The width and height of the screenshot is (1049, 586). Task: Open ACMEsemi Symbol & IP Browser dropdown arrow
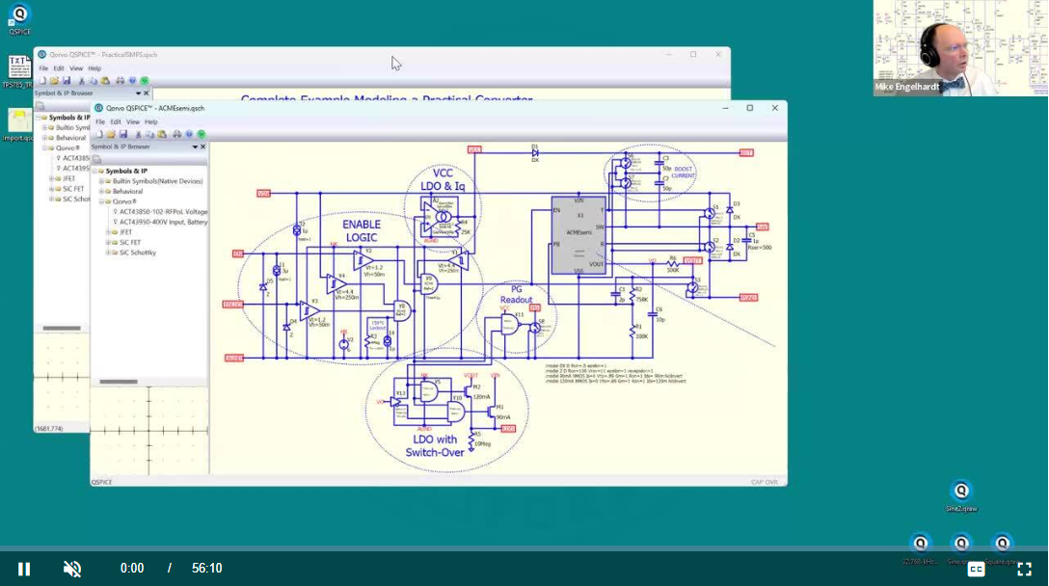coord(195,147)
